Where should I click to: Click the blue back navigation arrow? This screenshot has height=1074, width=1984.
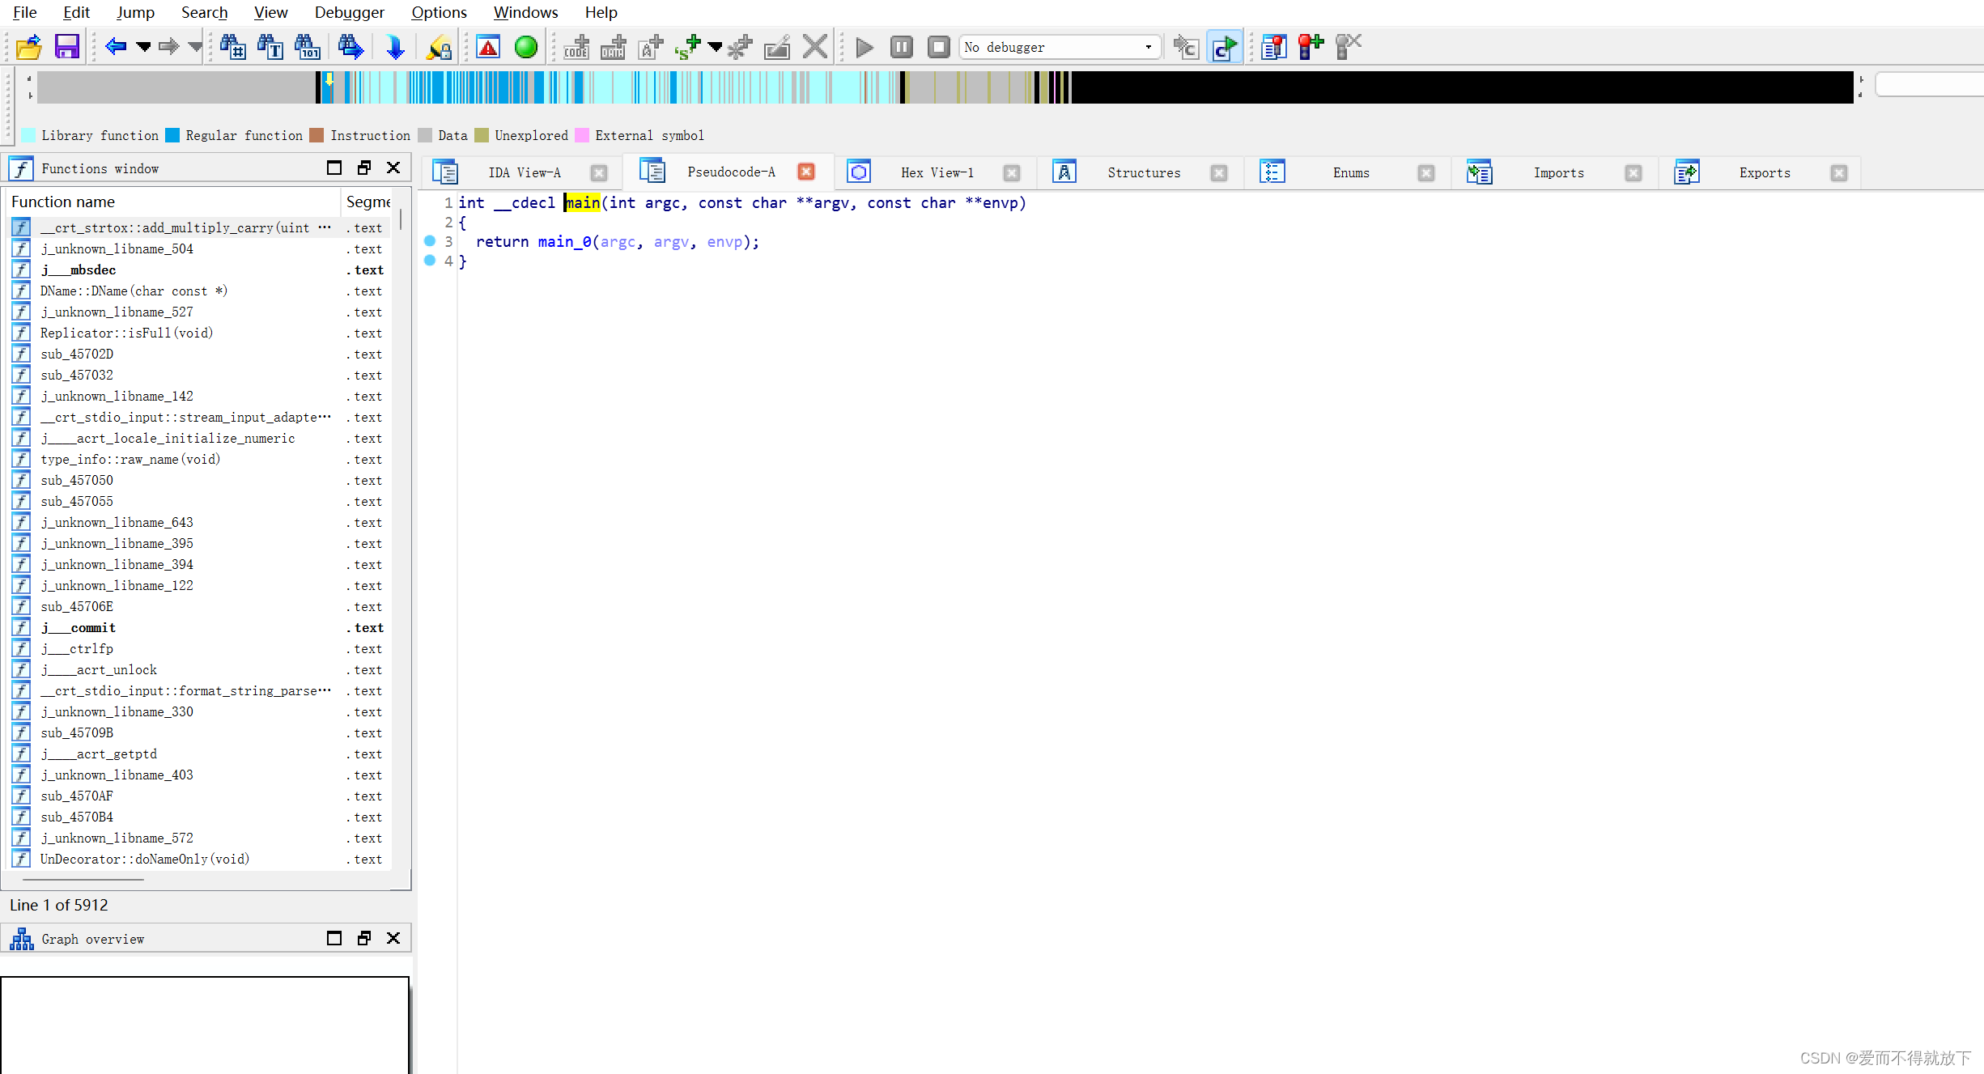116,47
